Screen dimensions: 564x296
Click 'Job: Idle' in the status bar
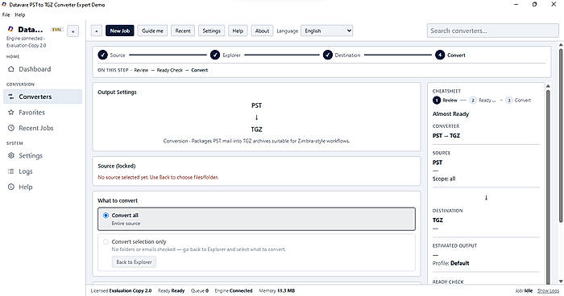(x=524, y=290)
